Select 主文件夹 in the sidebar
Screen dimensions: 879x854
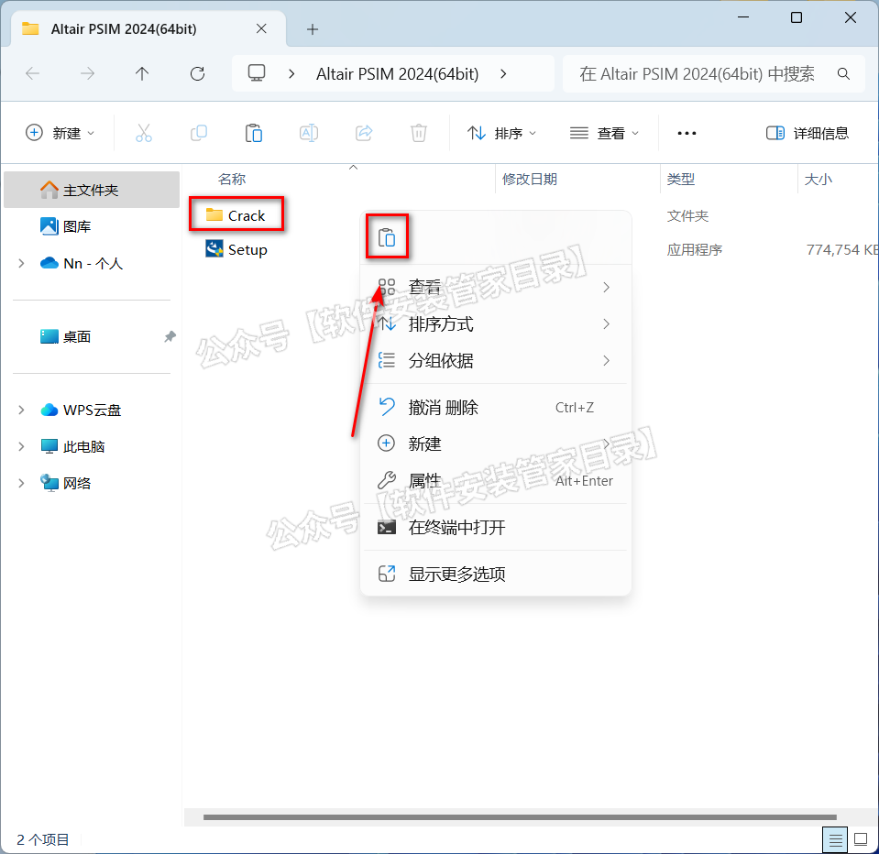pyautogui.click(x=92, y=190)
